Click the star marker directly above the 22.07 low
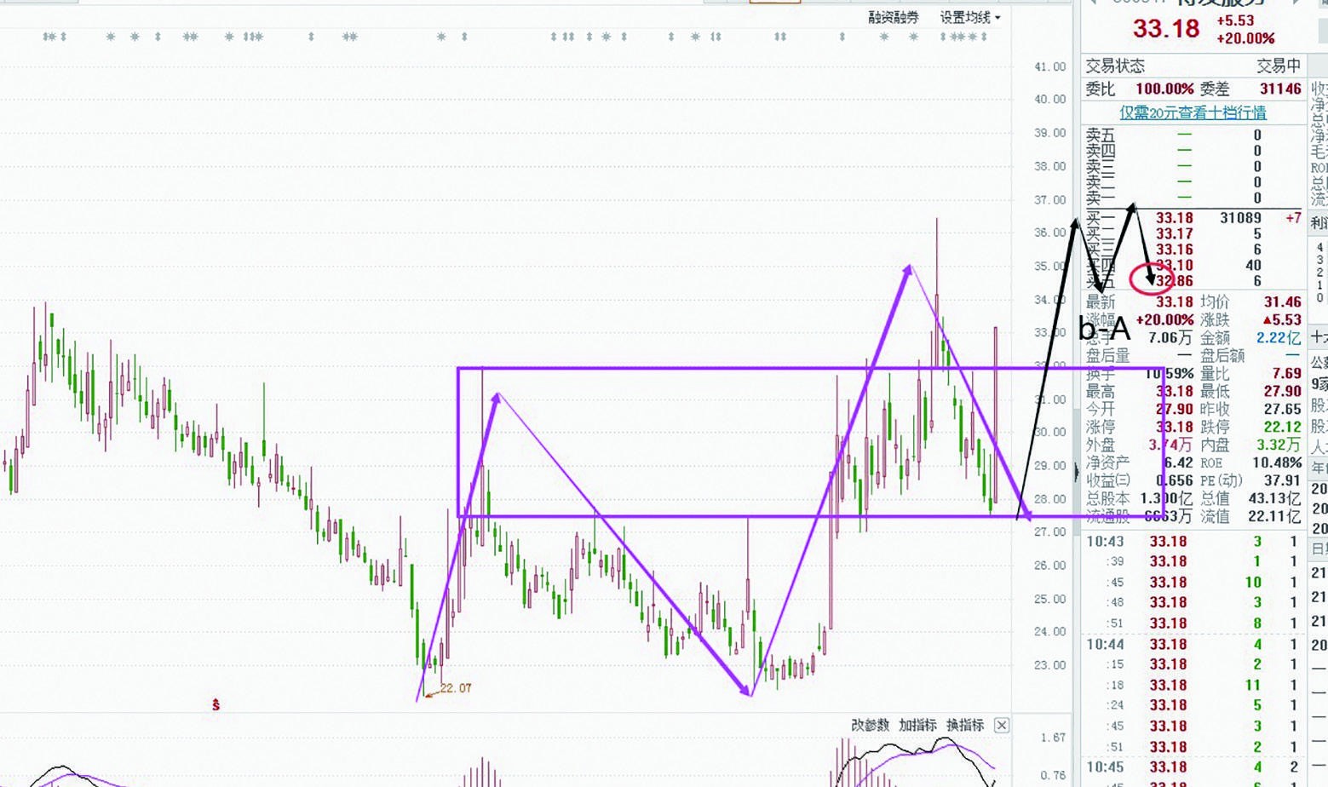Screen dimensions: 1328x787 441,37
